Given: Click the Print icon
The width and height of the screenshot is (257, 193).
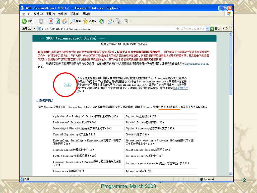Looking at the screenshot, I should click(118, 21).
